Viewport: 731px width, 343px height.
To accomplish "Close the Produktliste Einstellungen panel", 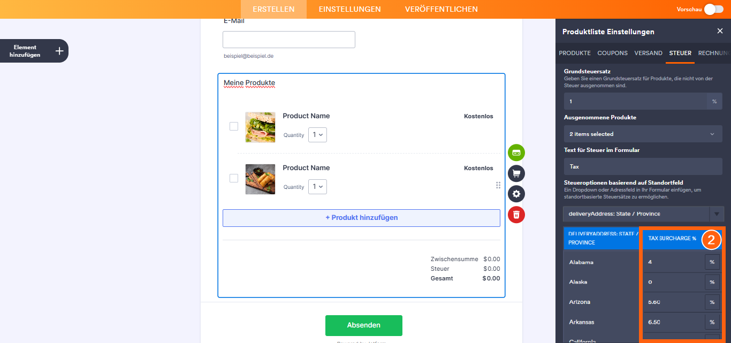I will coord(720,31).
